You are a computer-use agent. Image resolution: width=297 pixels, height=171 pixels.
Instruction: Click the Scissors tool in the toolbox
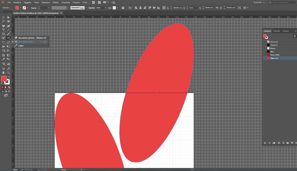(x=8, y=38)
